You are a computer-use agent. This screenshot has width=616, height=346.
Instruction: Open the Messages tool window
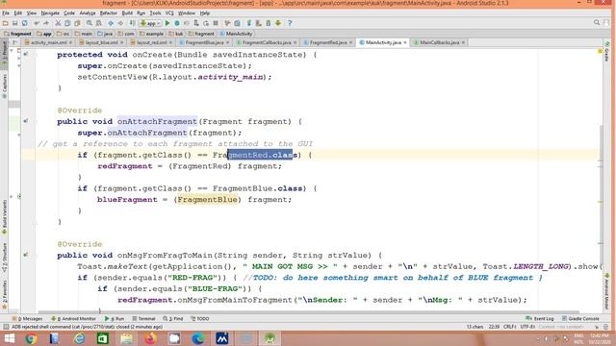[28, 318]
